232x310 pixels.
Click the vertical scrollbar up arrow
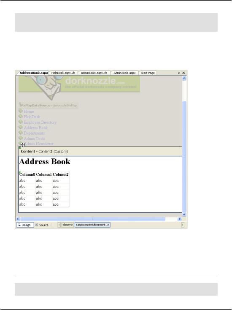(184, 78)
